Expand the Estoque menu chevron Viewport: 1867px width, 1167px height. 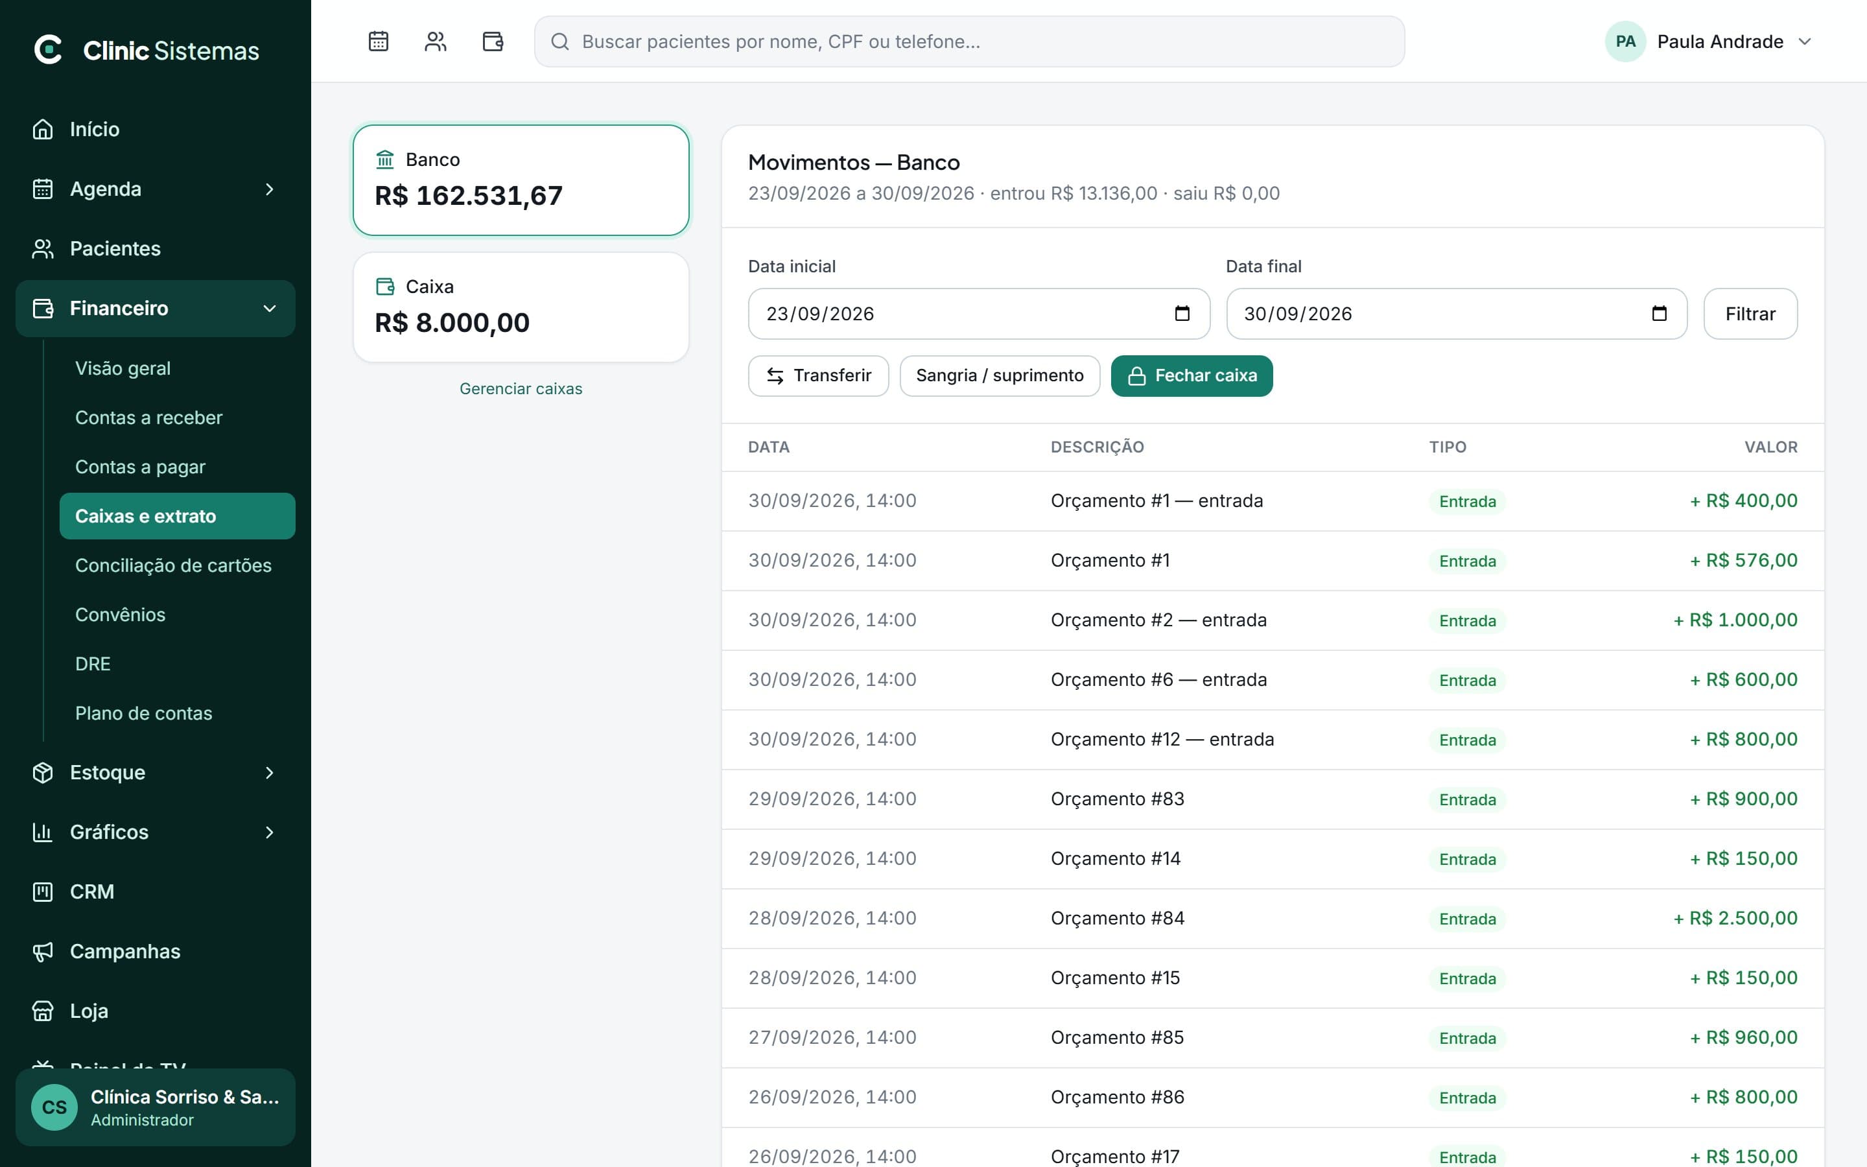pyautogui.click(x=269, y=773)
